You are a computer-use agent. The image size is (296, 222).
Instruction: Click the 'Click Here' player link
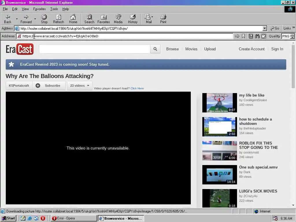137,88
